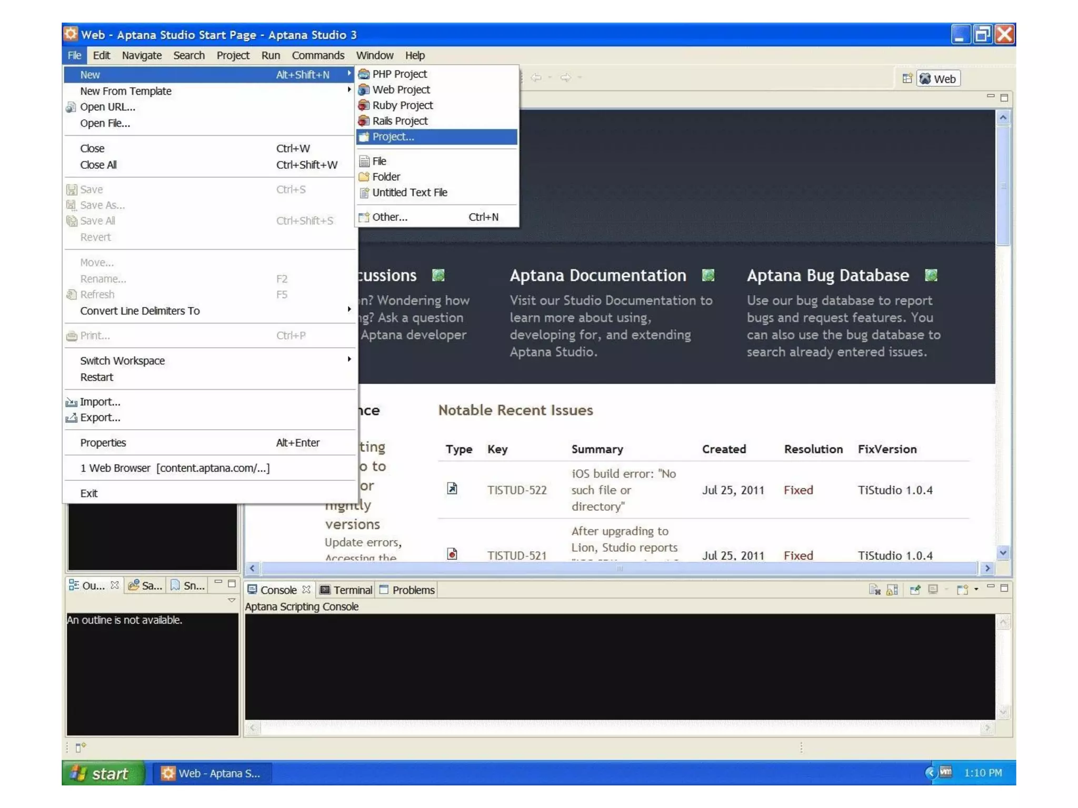This screenshot has height=808, width=1078.
Task: Minimize the editor area
Action: pyautogui.click(x=991, y=96)
